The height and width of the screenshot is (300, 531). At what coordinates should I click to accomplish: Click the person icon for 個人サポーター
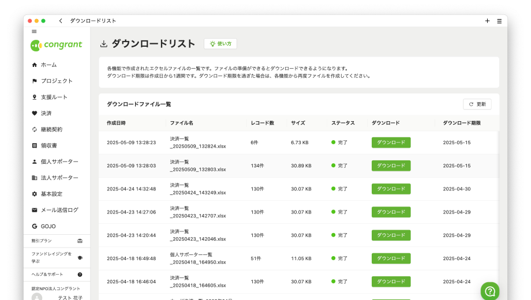[34, 162]
